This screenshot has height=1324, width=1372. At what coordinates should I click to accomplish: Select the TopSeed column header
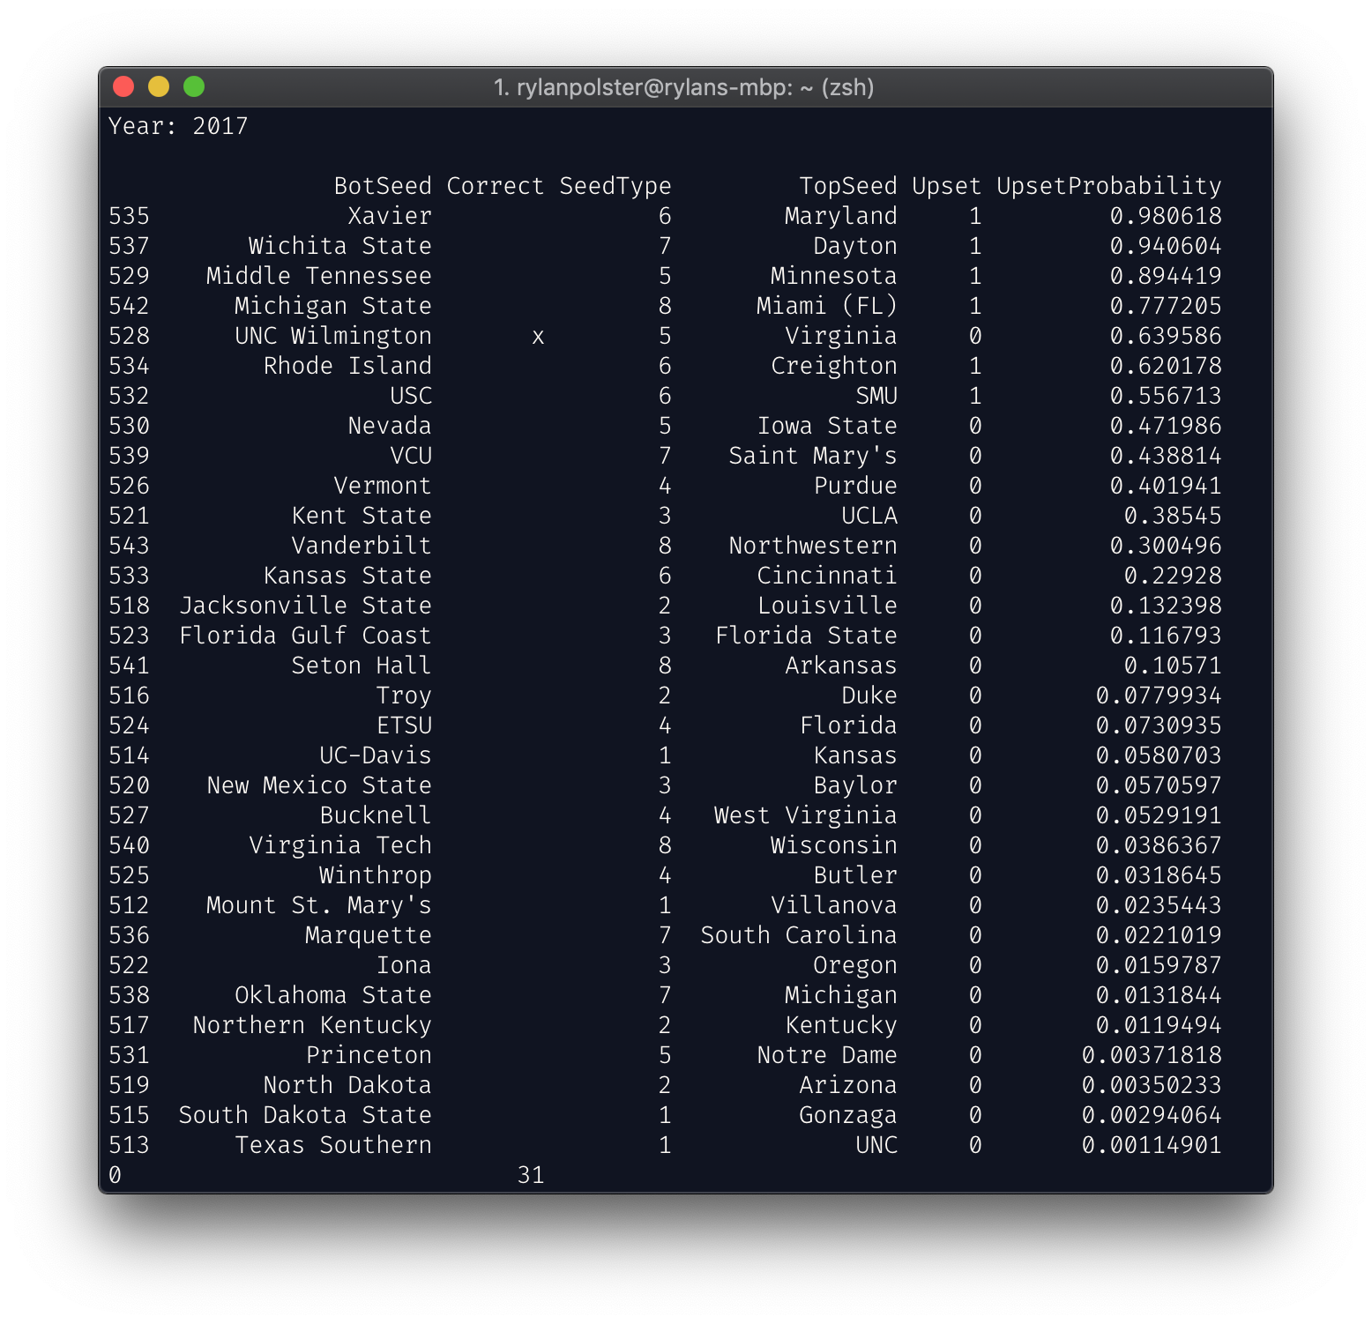848,186
